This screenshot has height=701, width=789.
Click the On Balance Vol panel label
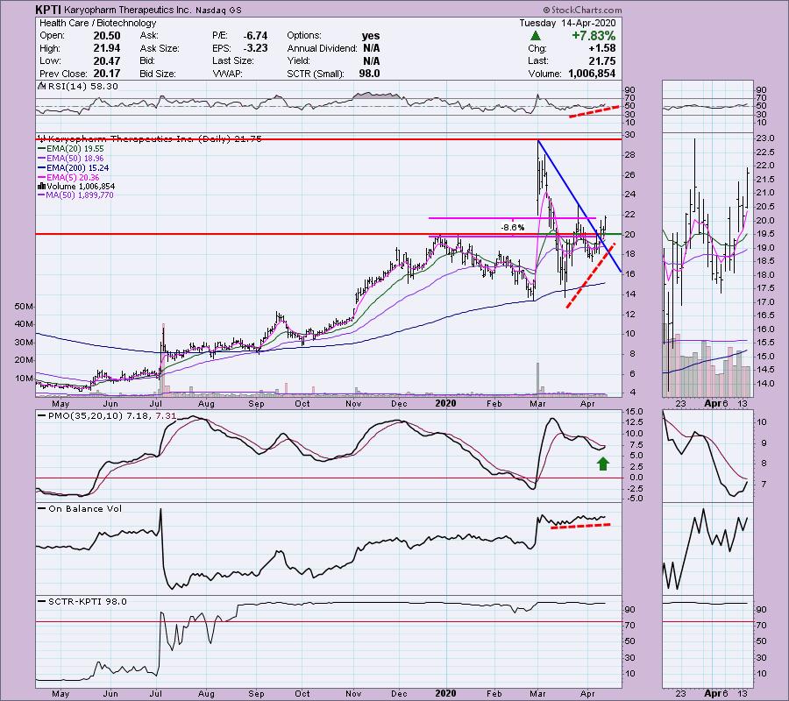pos(81,509)
